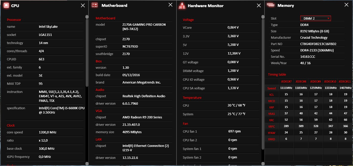Viewport: 353px width, 166px height.
Task: Open the DIMM 2 slot dropdown
Action: pos(315,18)
